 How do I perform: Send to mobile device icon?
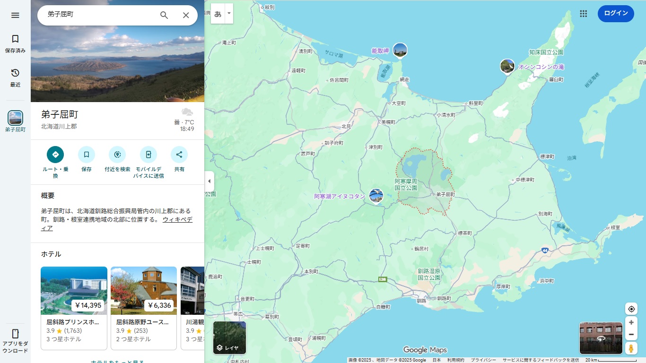click(148, 155)
